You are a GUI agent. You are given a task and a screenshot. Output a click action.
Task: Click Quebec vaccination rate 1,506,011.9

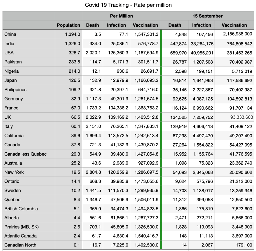[x=146, y=200]
